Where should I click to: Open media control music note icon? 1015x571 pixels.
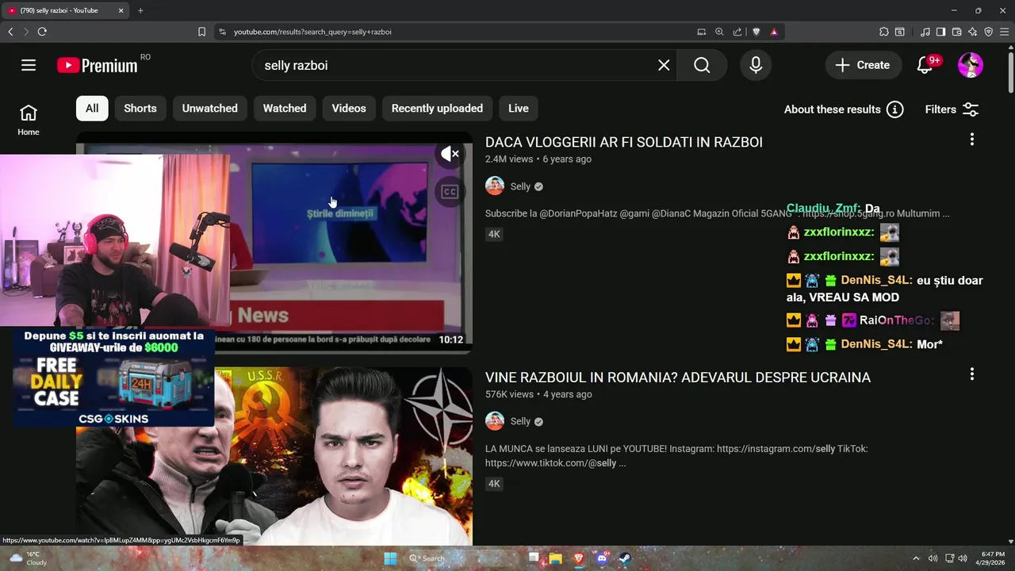pyautogui.click(x=925, y=32)
